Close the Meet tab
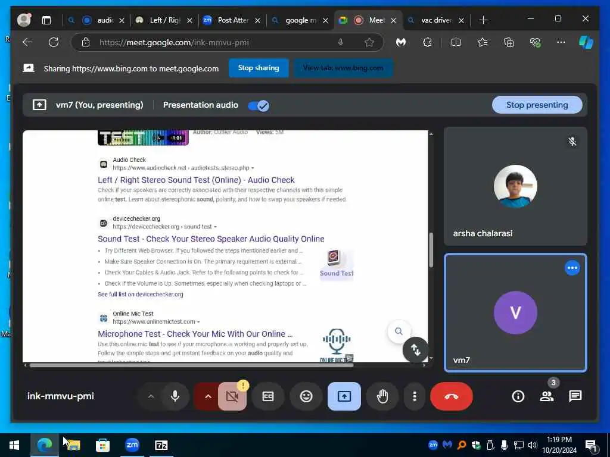 click(x=393, y=21)
